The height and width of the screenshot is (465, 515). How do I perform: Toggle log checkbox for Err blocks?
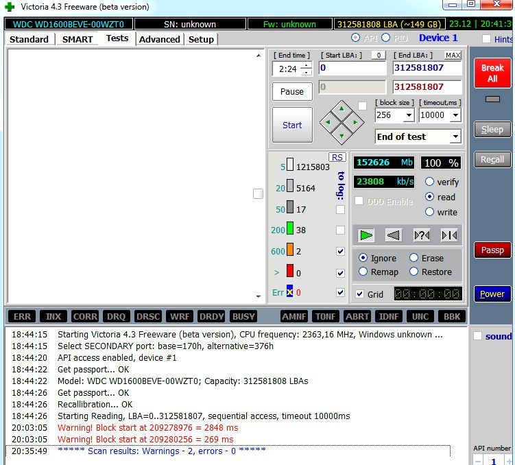(341, 292)
